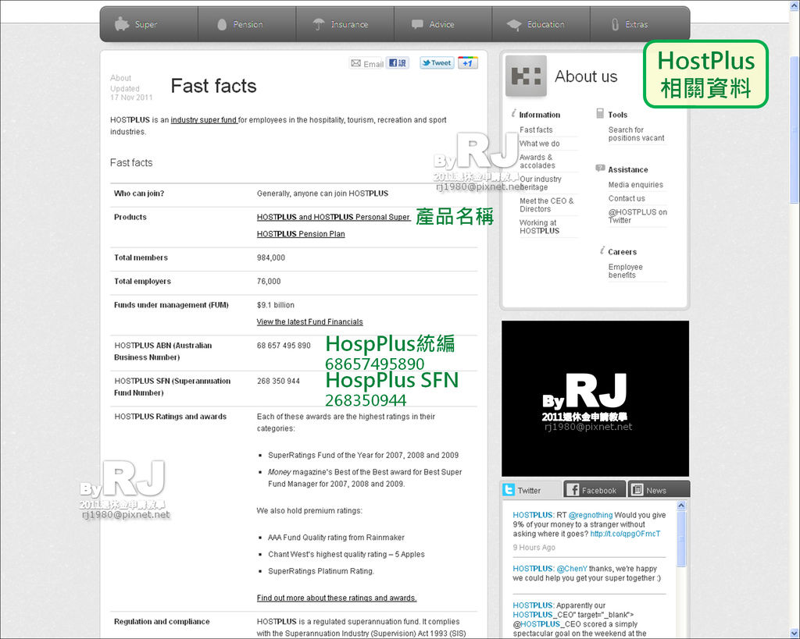Viewport: 800px width, 639px height.
Task: Open the t.co link in first tweet
Action: point(625,534)
